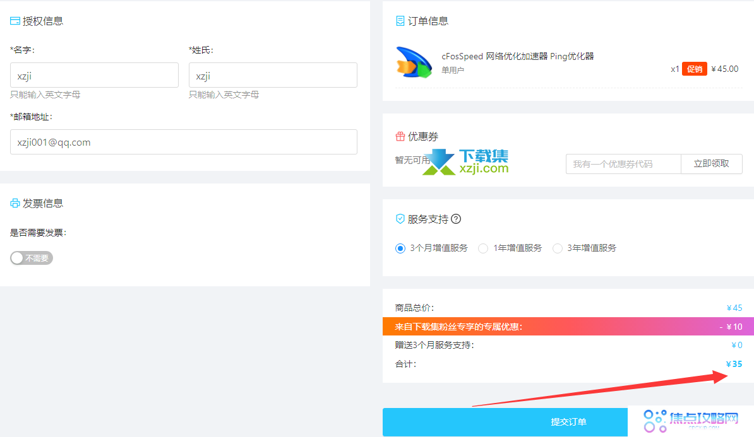The image size is (754, 437).
Task: Click the 单用户 license type text
Action: point(453,70)
